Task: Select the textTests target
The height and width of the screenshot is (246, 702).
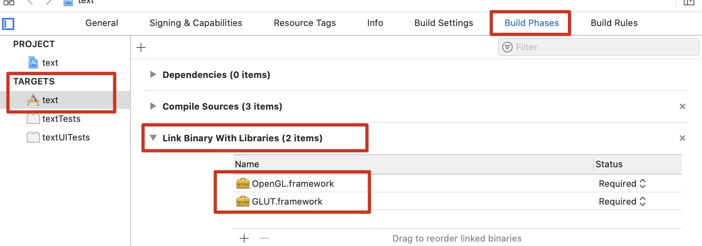Action: pos(61,119)
